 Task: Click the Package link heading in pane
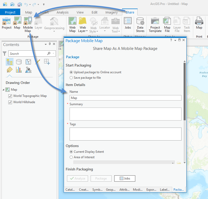tap(72, 57)
